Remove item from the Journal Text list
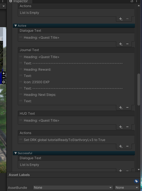 click(x=127, y=107)
